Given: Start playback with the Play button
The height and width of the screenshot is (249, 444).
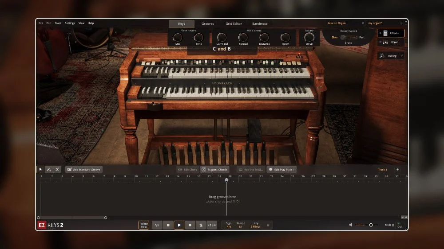Looking at the screenshot, I should 179,225.
